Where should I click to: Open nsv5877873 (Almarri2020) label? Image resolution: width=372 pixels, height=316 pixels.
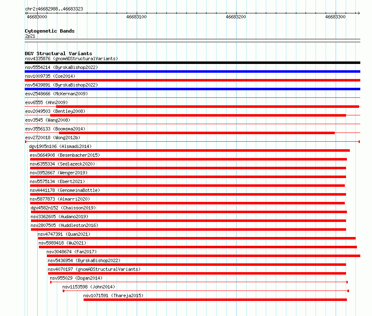coord(60,199)
